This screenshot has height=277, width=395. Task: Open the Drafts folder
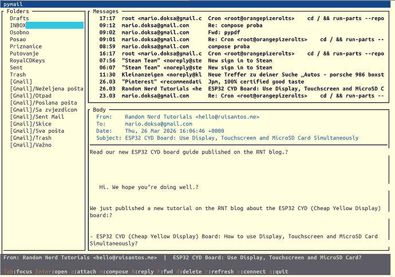pyautogui.click(x=19, y=18)
